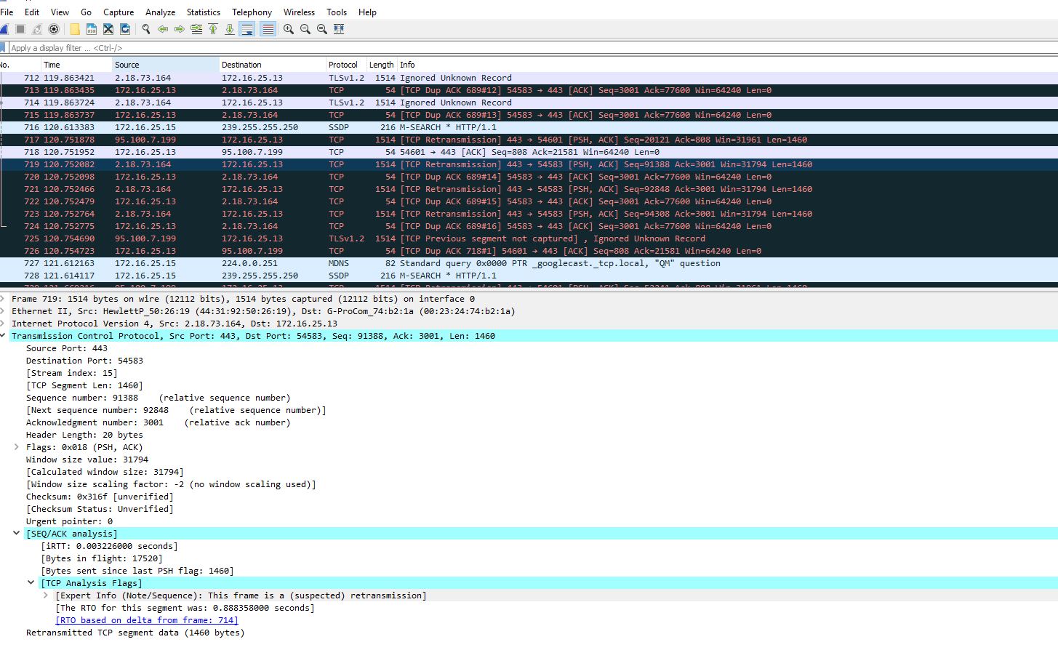Zoom in on packet list text
The height and width of the screenshot is (650, 1058).
(289, 29)
